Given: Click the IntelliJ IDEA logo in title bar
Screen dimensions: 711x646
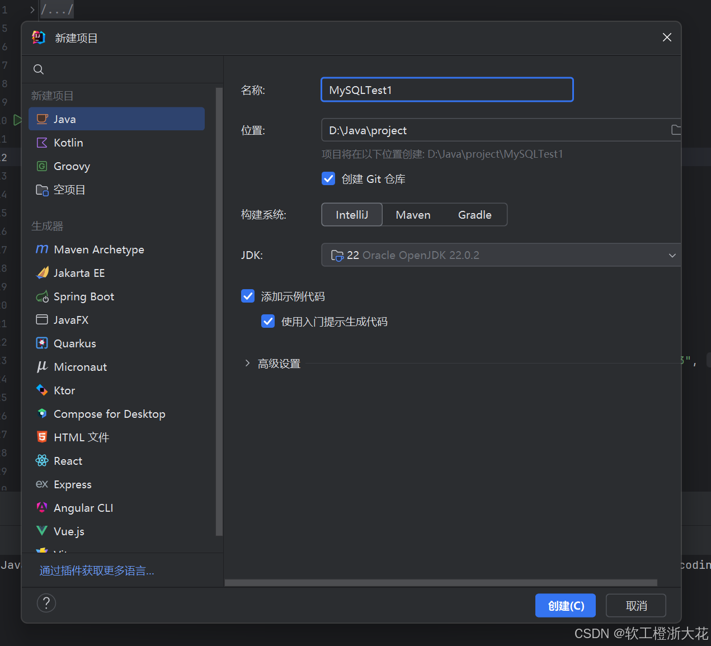Looking at the screenshot, I should pyautogui.click(x=39, y=37).
